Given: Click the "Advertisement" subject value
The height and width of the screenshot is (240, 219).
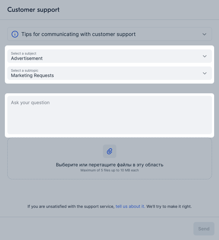Looking at the screenshot, I should pos(27,58).
